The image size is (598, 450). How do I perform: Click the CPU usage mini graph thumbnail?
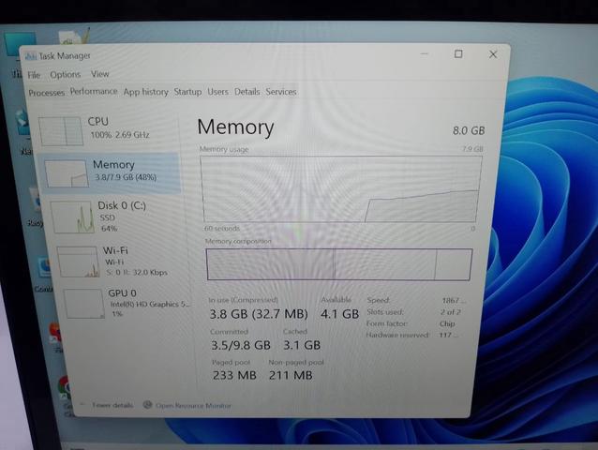click(x=61, y=131)
